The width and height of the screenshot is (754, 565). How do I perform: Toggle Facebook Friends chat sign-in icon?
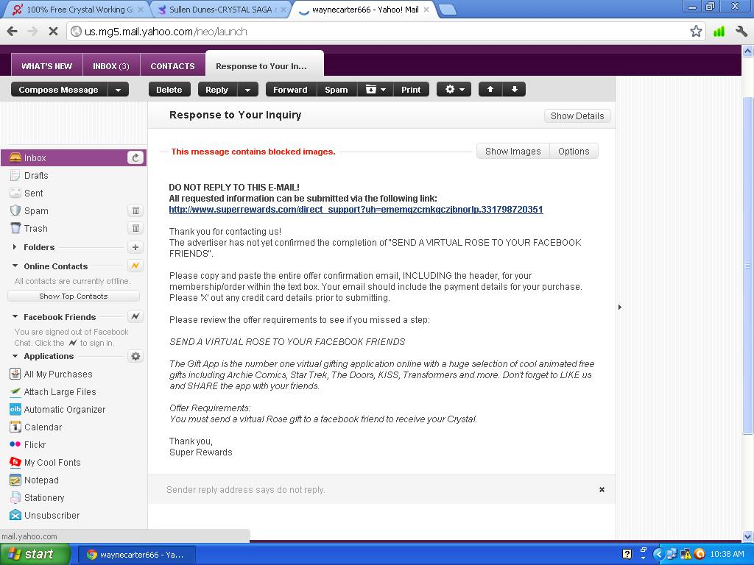(135, 316)
